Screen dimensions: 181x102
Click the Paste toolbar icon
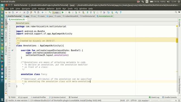point(31,12)
